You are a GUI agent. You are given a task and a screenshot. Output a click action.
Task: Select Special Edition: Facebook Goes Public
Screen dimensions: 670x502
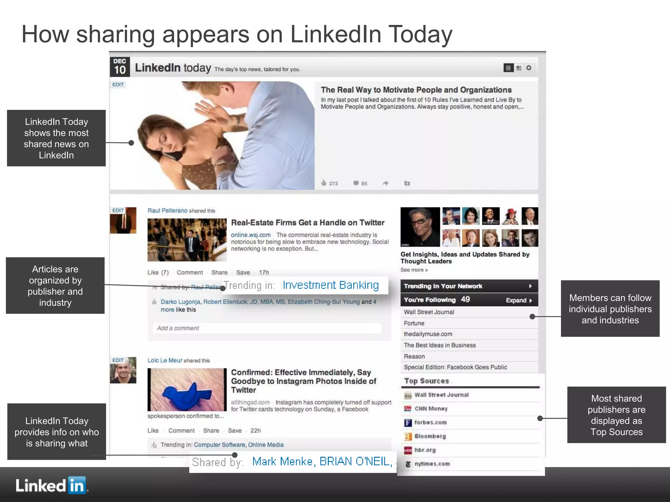(x=469, y=367)
